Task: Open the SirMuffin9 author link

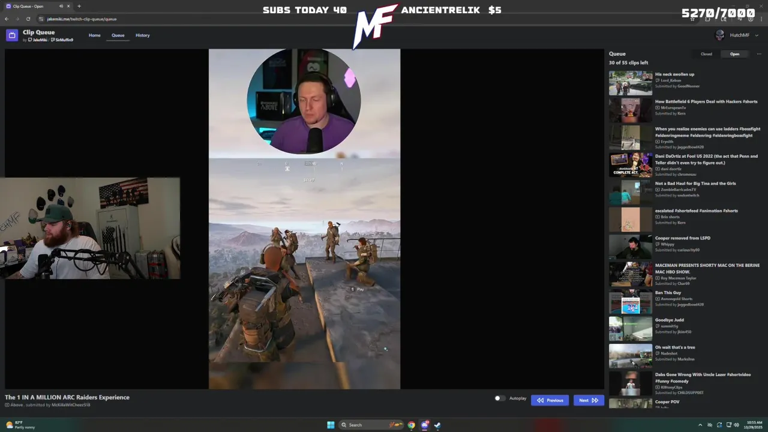Action: tap(62, 40)
